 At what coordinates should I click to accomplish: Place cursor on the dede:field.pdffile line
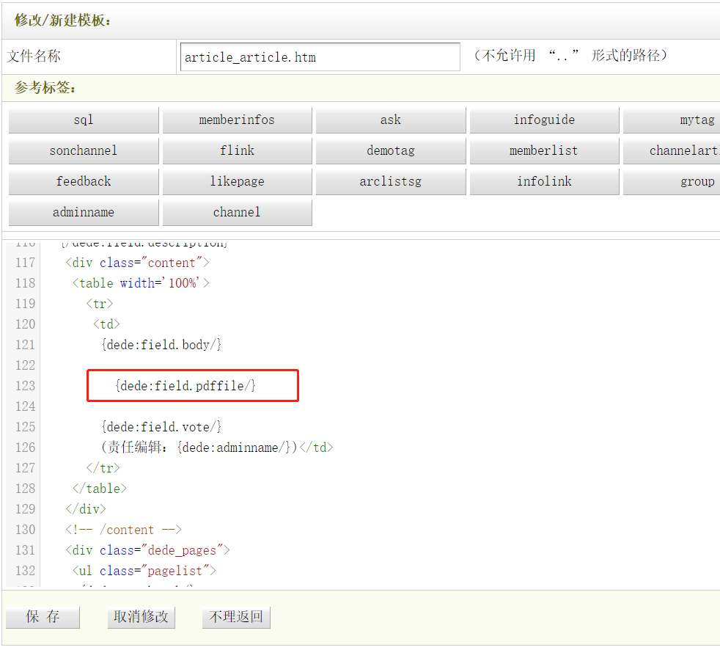coord(185,386)
